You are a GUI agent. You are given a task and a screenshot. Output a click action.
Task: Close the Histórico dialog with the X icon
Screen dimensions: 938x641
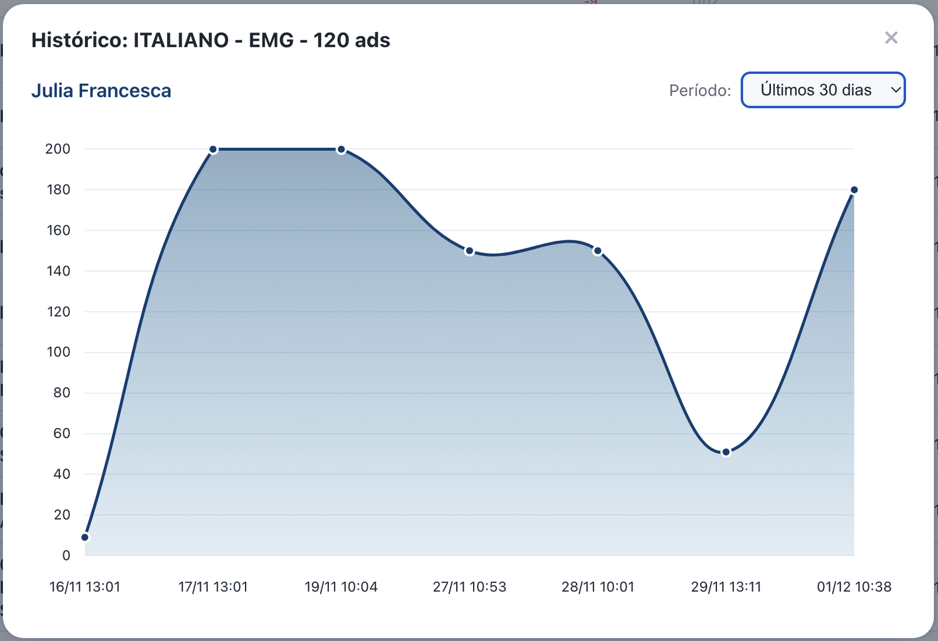[892, 38]
